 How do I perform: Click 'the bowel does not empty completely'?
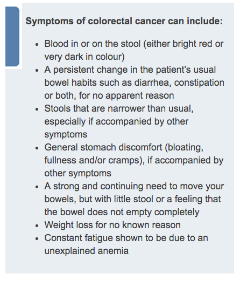122,212
